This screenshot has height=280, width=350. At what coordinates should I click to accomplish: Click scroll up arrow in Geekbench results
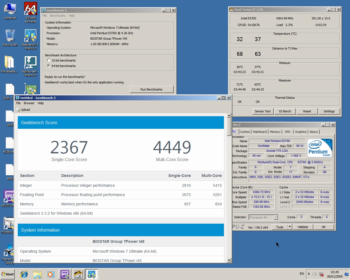pyautogui.click(x=229, y=115)
